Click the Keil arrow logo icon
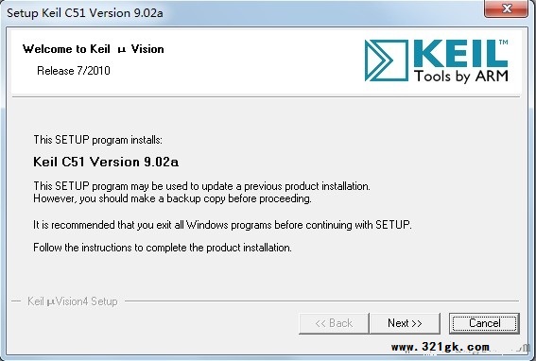The image size is (536, 361). pos(387,60)
